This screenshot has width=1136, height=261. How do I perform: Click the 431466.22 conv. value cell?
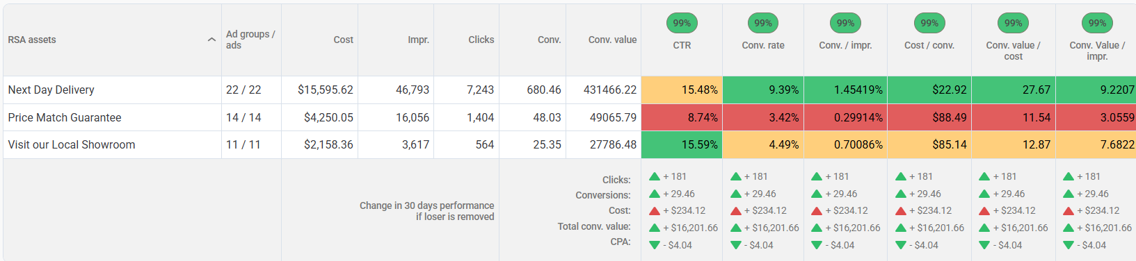(x=603, y=90)
